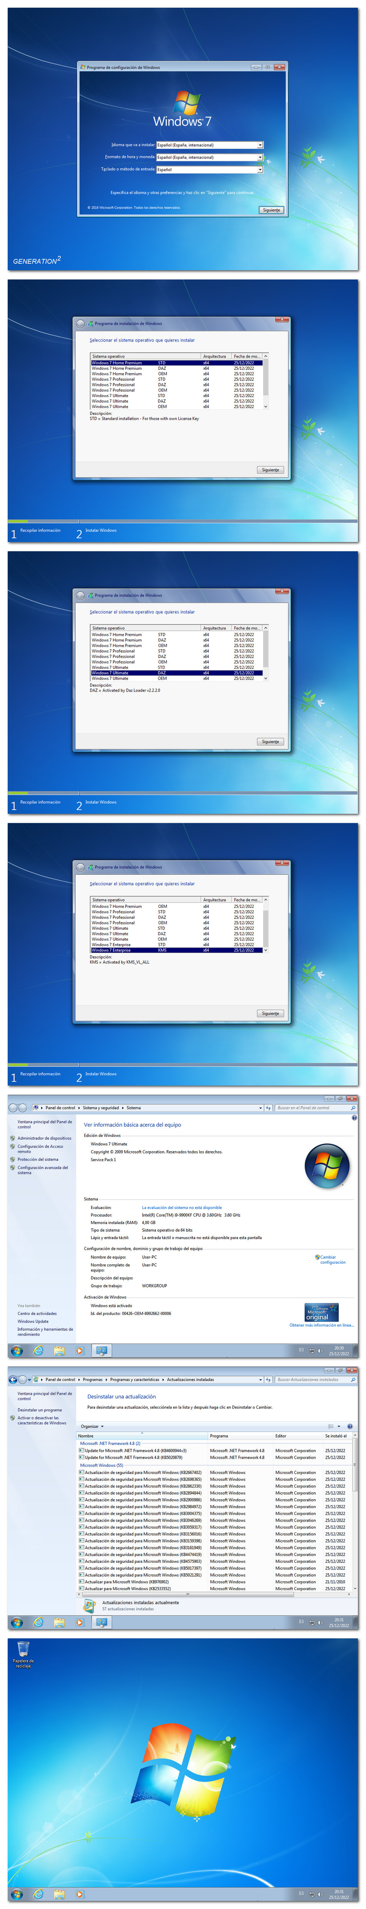Click the help icon in Actualizaciones instaladas toolbar

point(350,1427)
